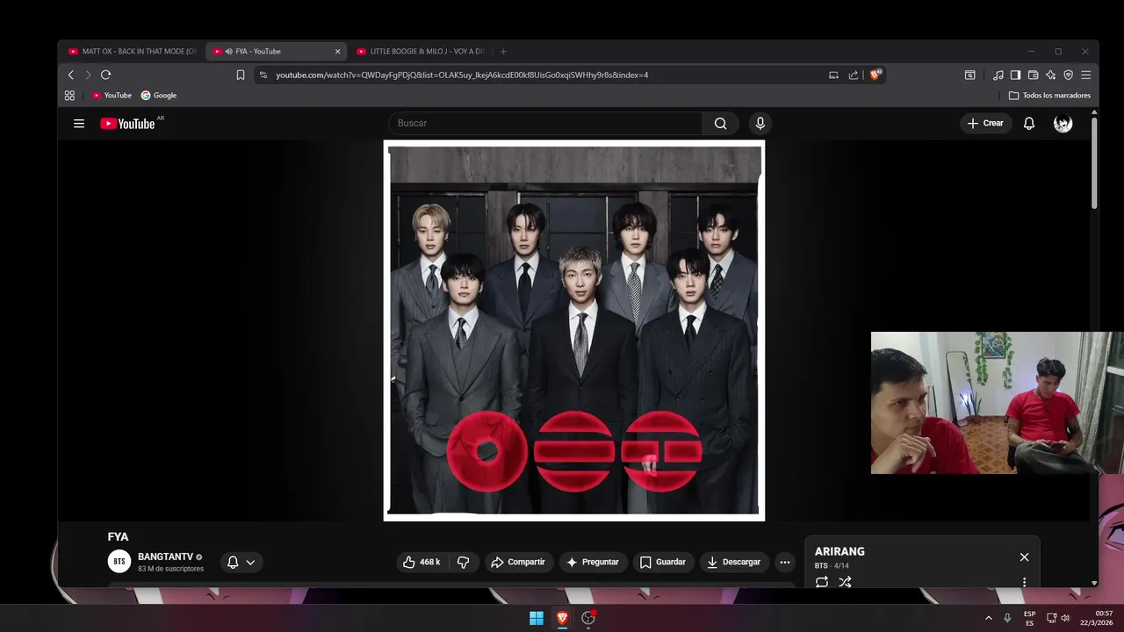
Task: Switch to LITTLE BOOGIE & MILO J tab
Action: [x=419, y=52]
